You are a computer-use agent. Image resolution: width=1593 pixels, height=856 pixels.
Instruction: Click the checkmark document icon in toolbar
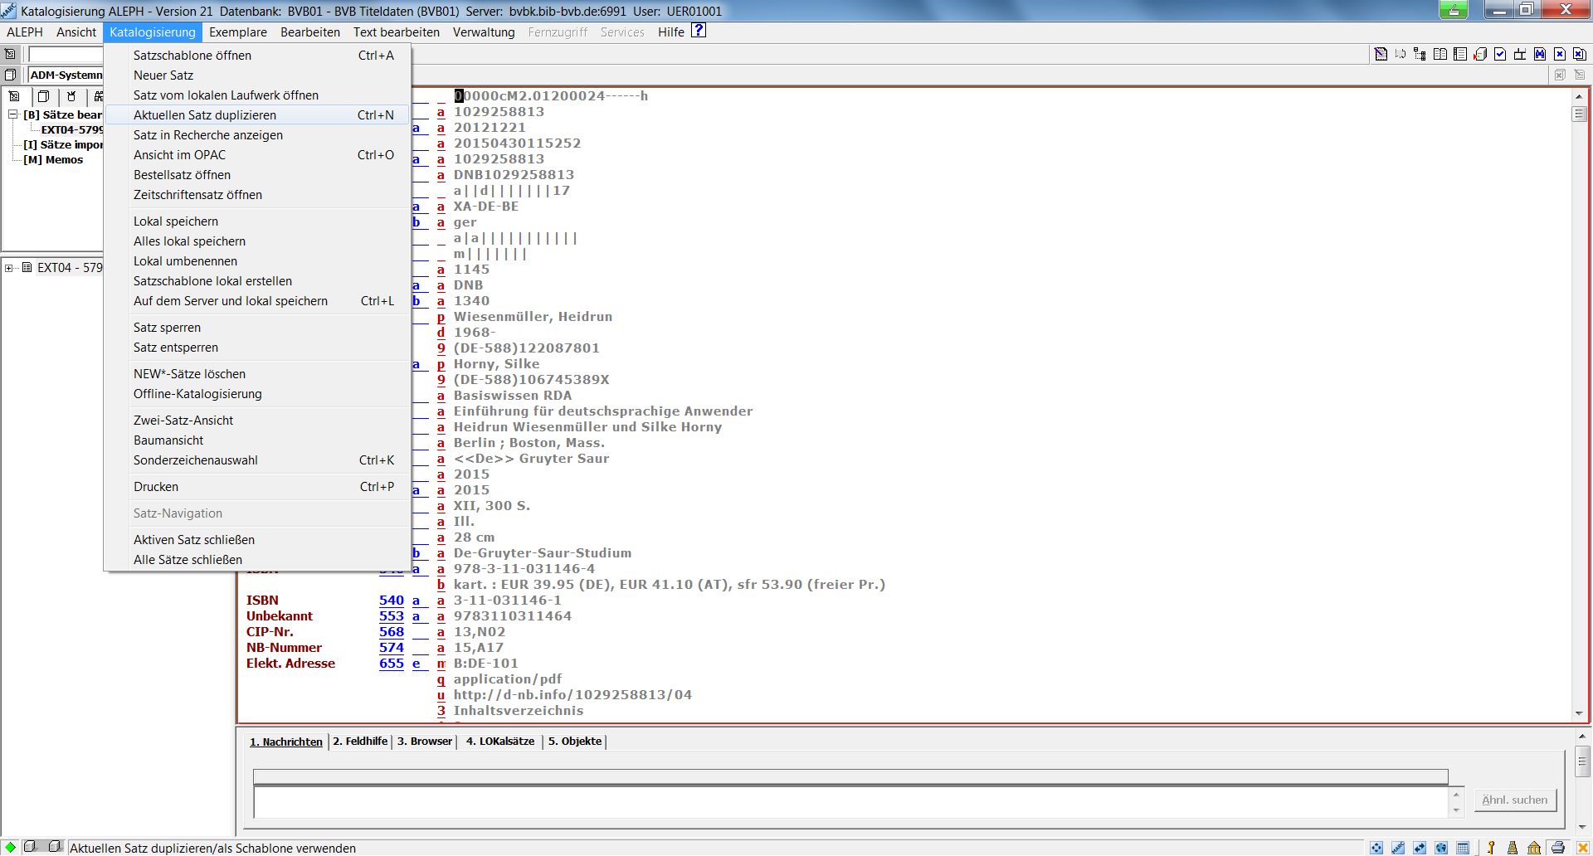tap(1500, 54)
